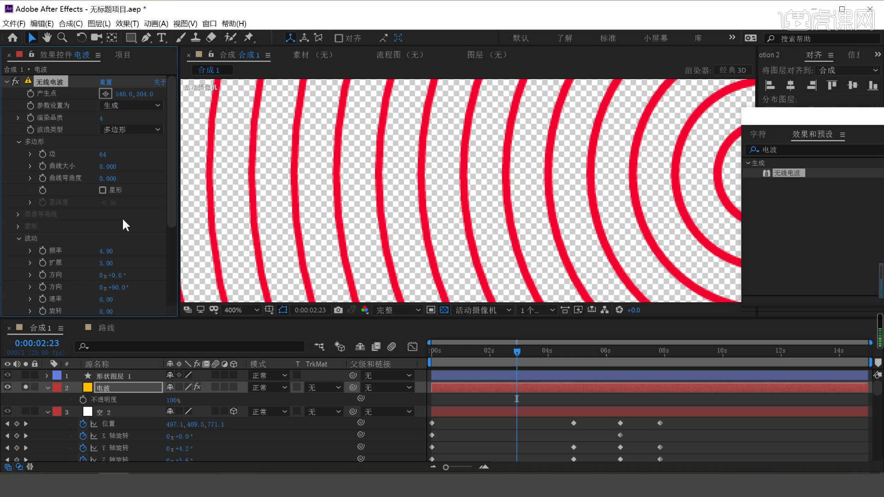Screen dimensions: 884x497
Task: Open the 效果(T) menu
Action: [x=127, y=23]
